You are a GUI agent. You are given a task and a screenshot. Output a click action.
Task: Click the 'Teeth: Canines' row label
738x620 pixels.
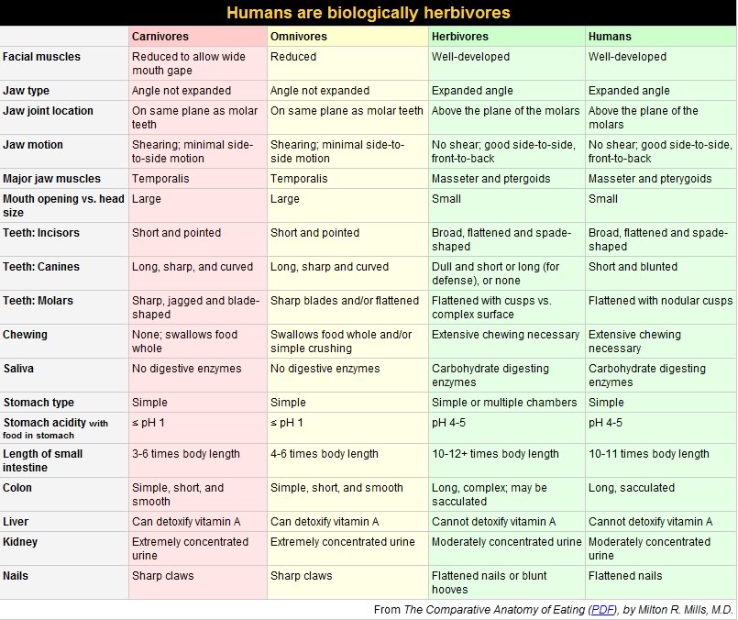coord(41,267)
